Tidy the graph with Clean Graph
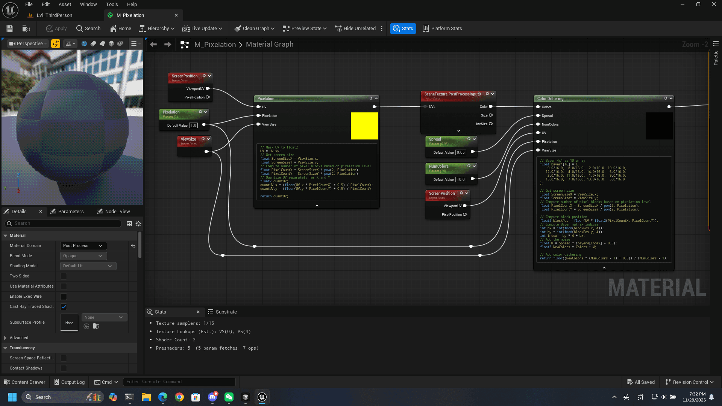The width and height of the screenshot is (722, 406). pyautogui.click(x=254, y=28)
